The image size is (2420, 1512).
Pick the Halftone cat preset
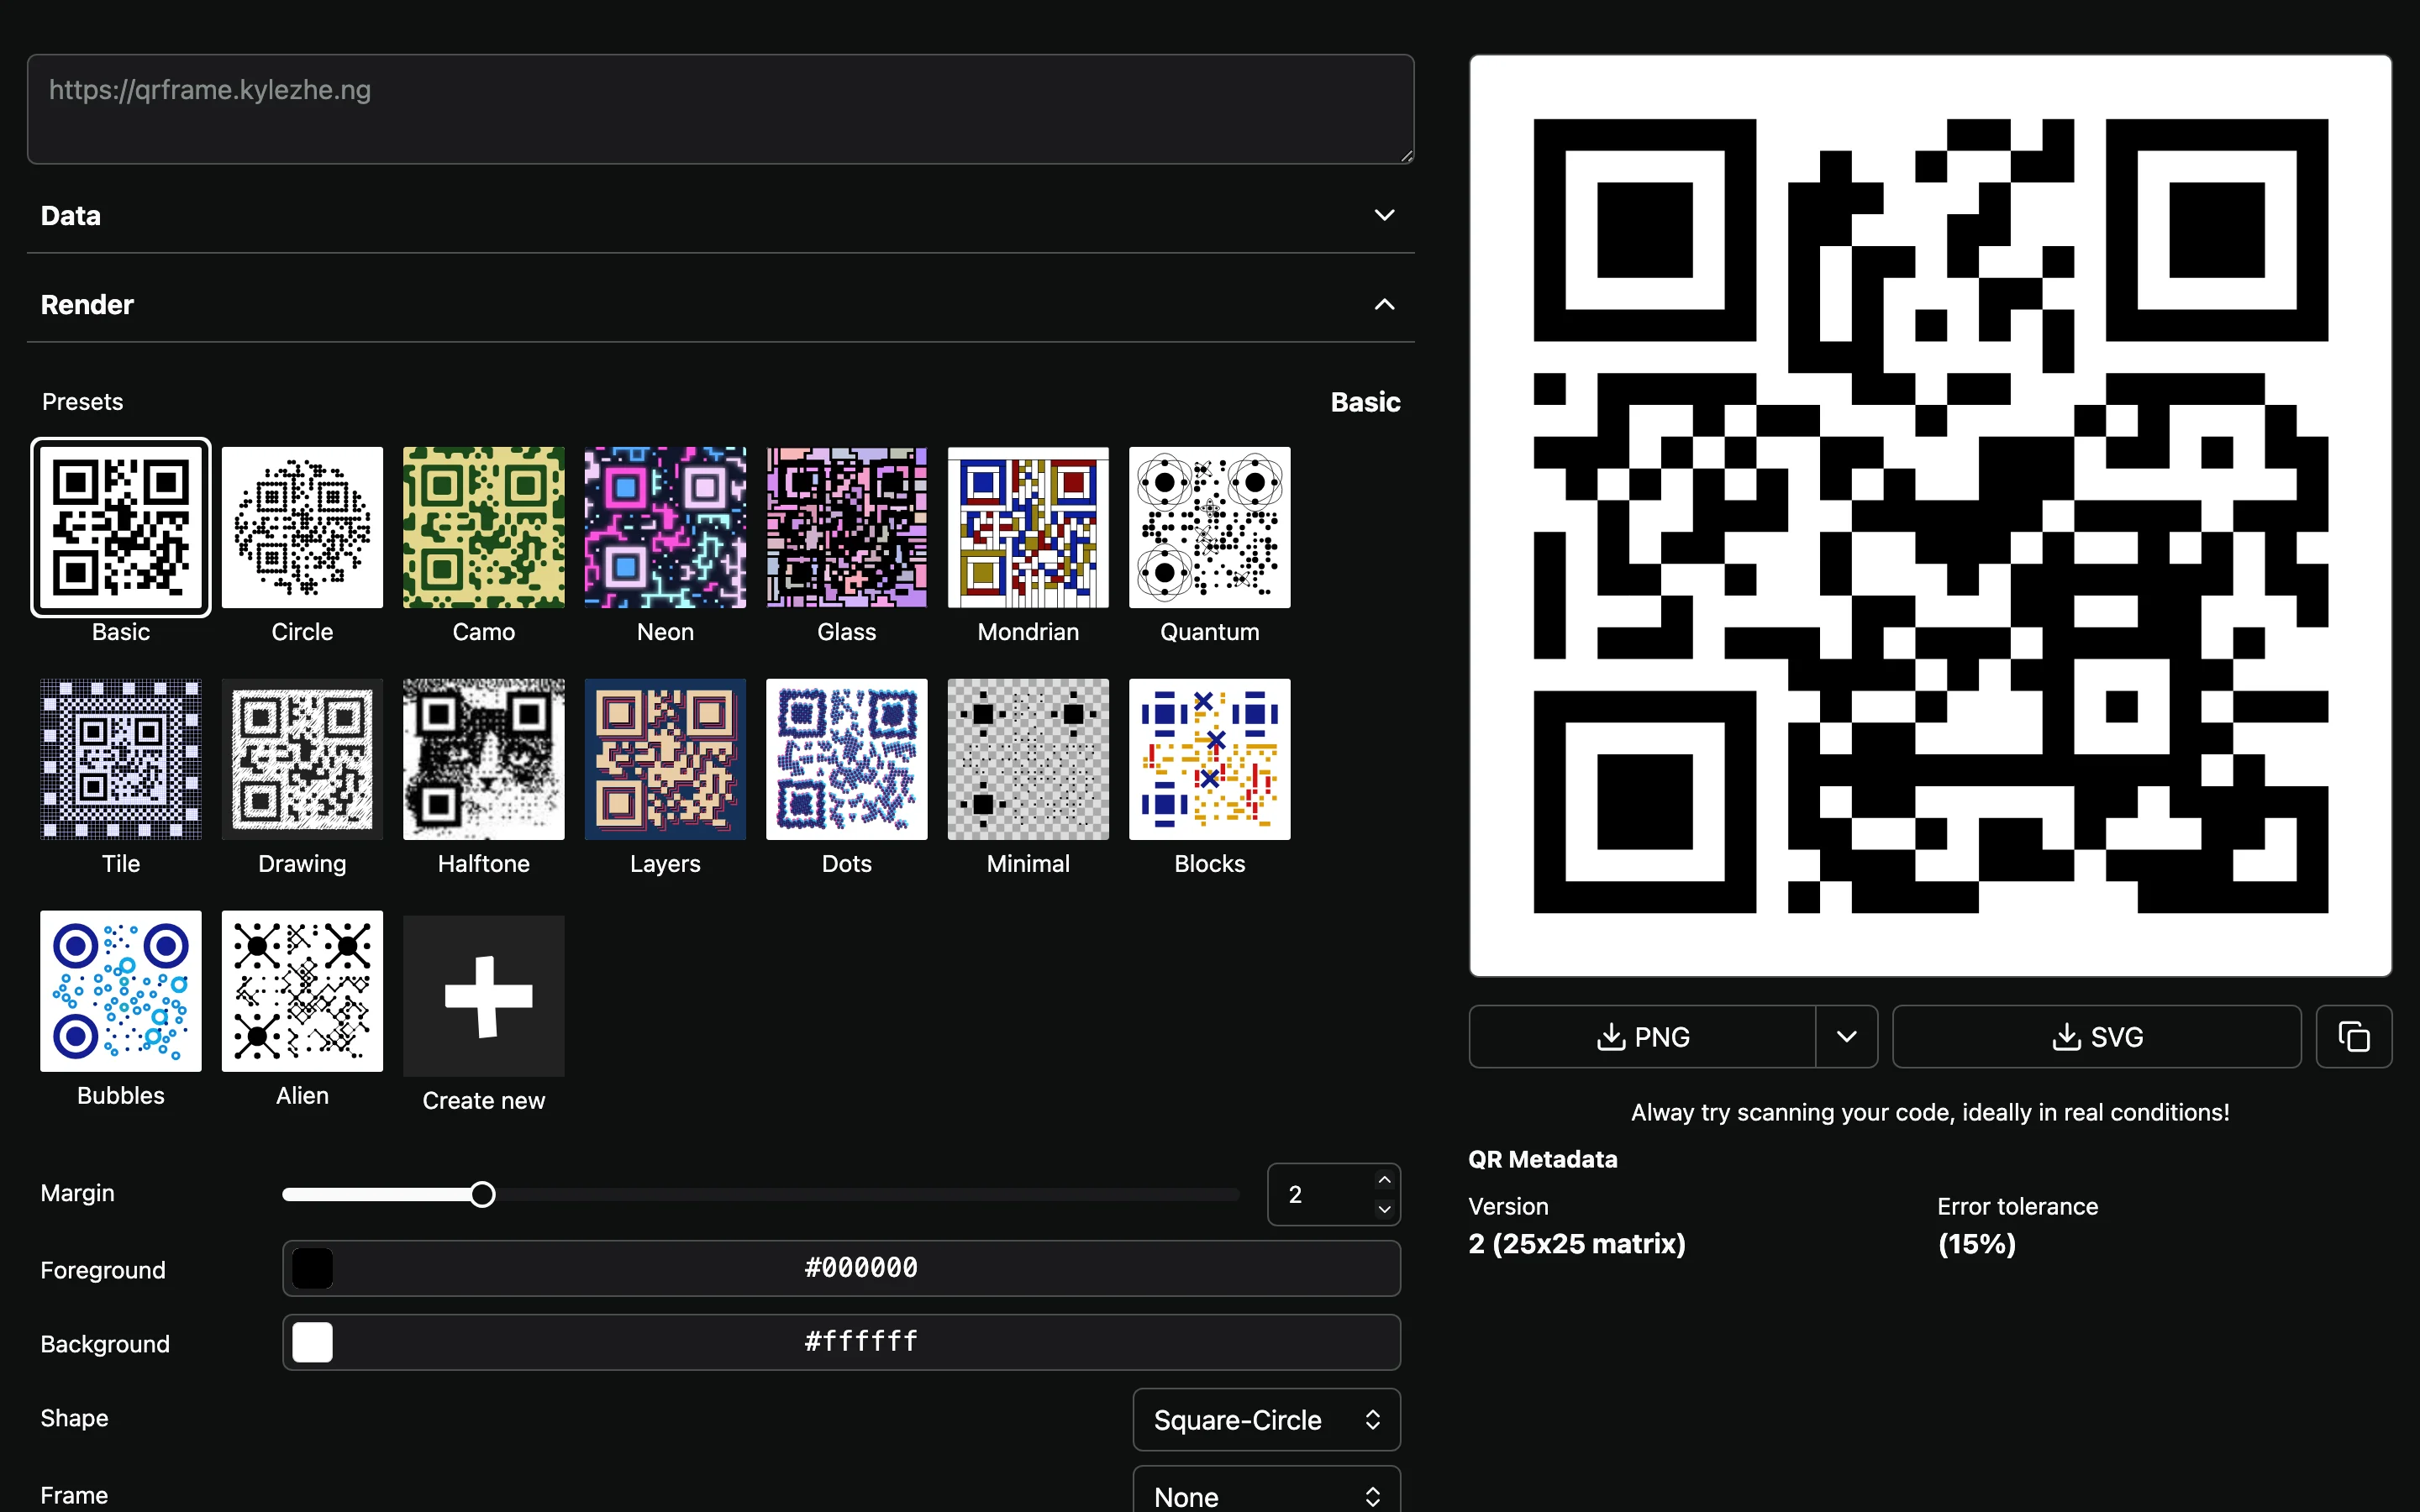pos(484,759)
